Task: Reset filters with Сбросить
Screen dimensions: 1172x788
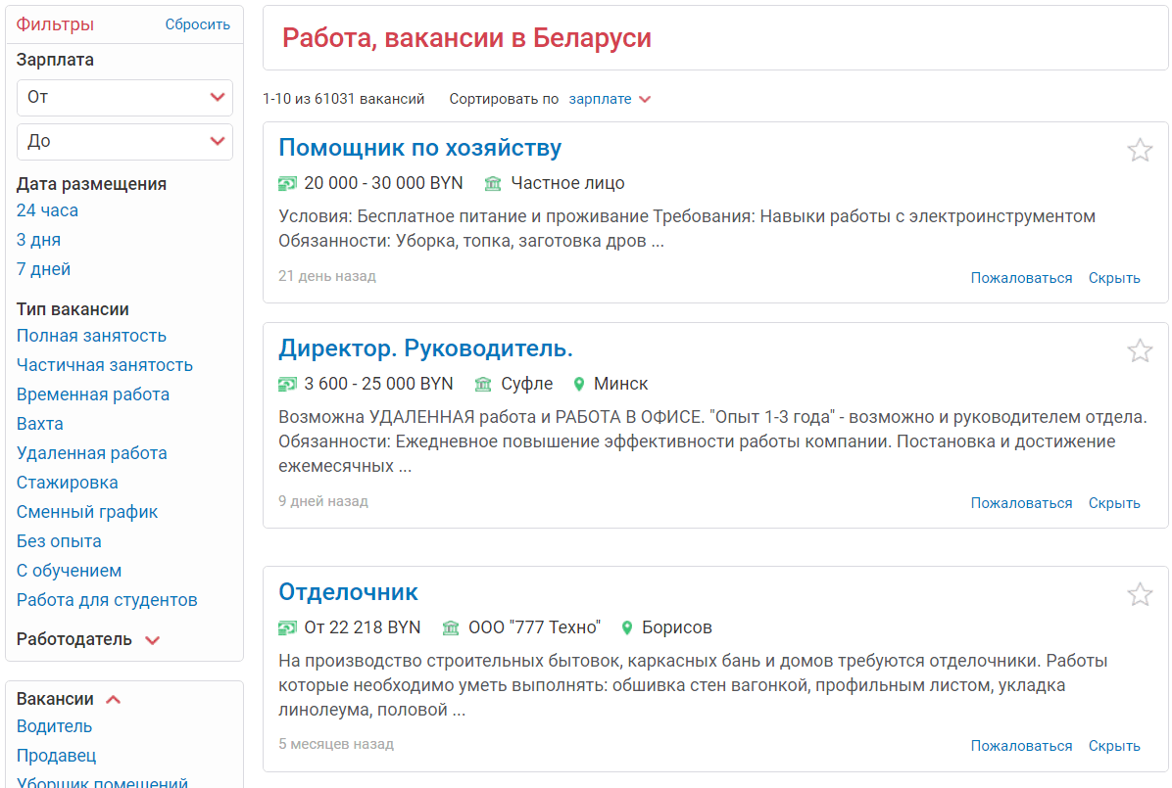Action: pyautogui.click(x=197, y=24)
